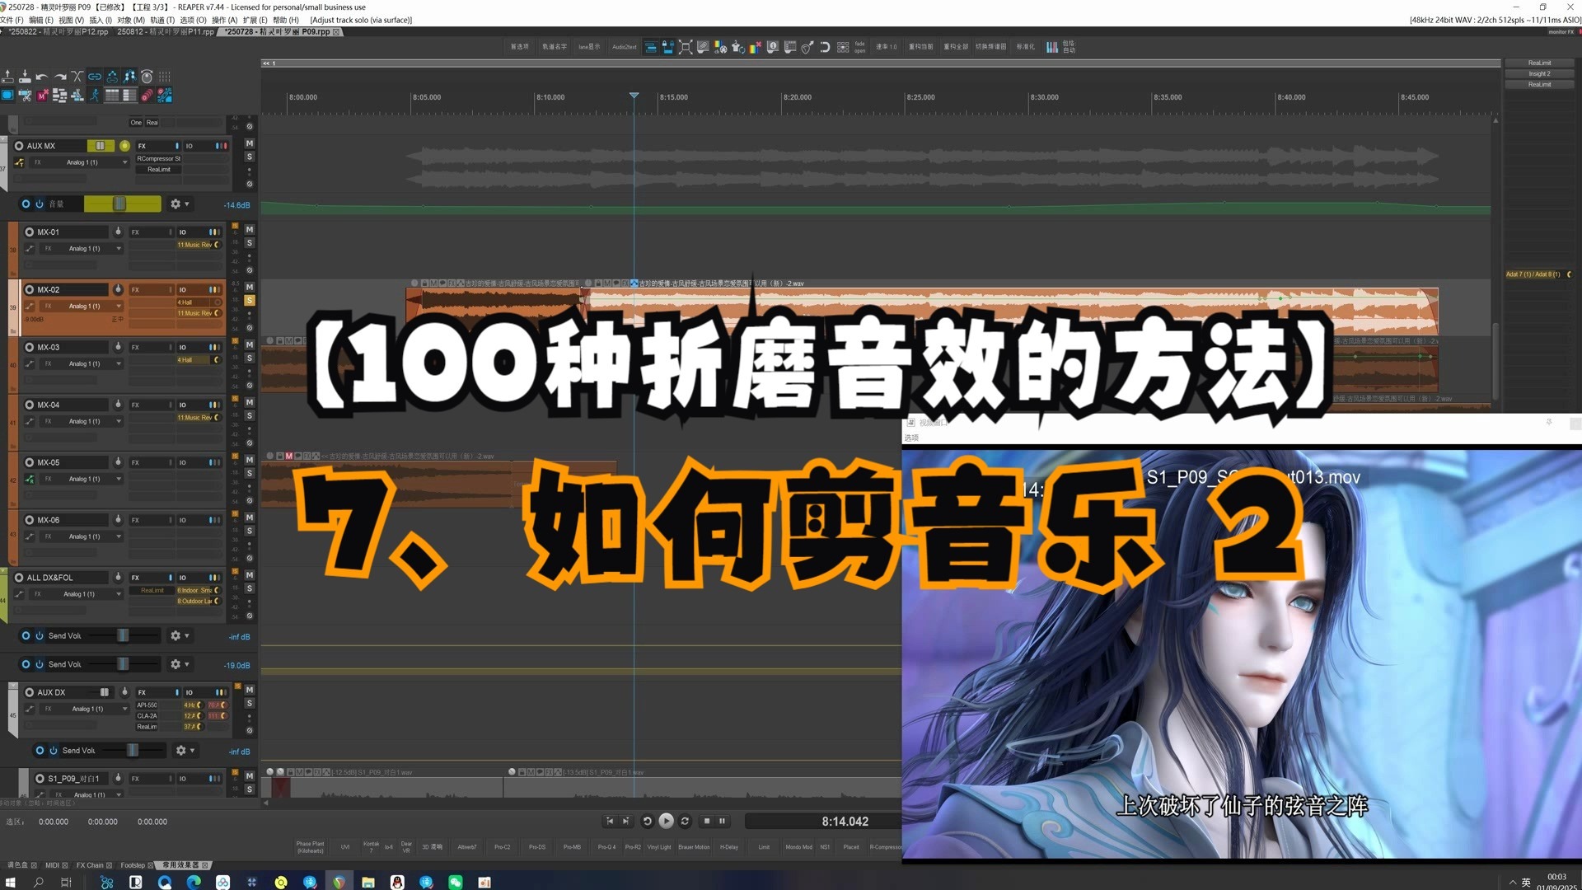Toggle the metronome icon
This screenshot has height=890, width=1582.
point(147,77)
